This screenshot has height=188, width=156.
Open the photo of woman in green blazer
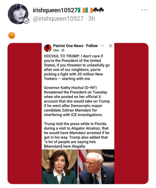[60, 167]
